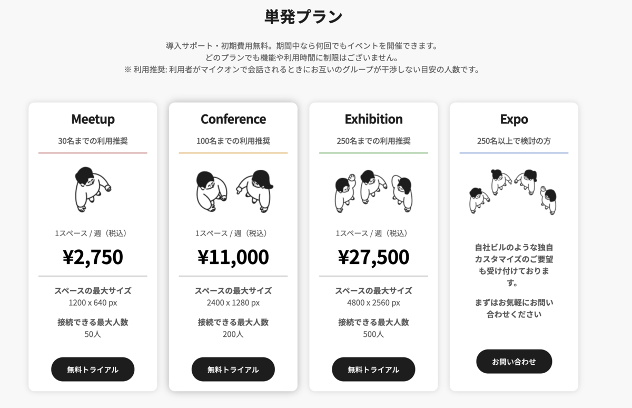Select the Conference plan heading
632x408 pixels.
(233, 120)
